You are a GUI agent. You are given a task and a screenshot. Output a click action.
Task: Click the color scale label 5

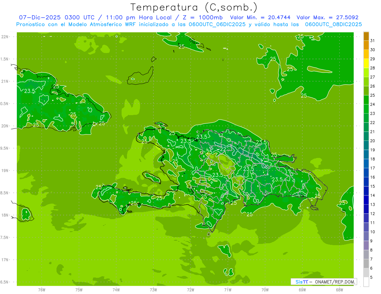(371, 277)
